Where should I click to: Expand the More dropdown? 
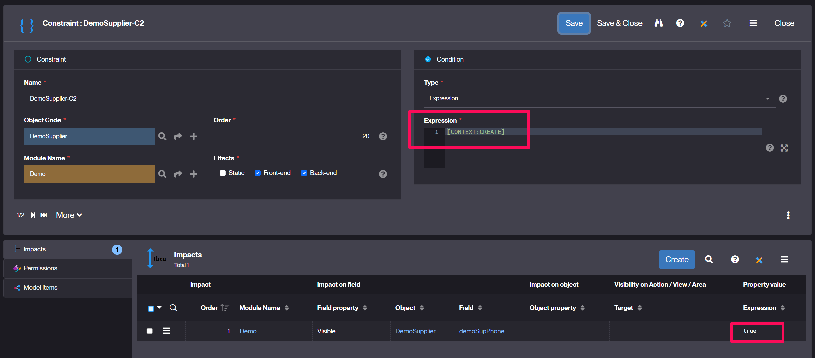click(x=69, y=215)
